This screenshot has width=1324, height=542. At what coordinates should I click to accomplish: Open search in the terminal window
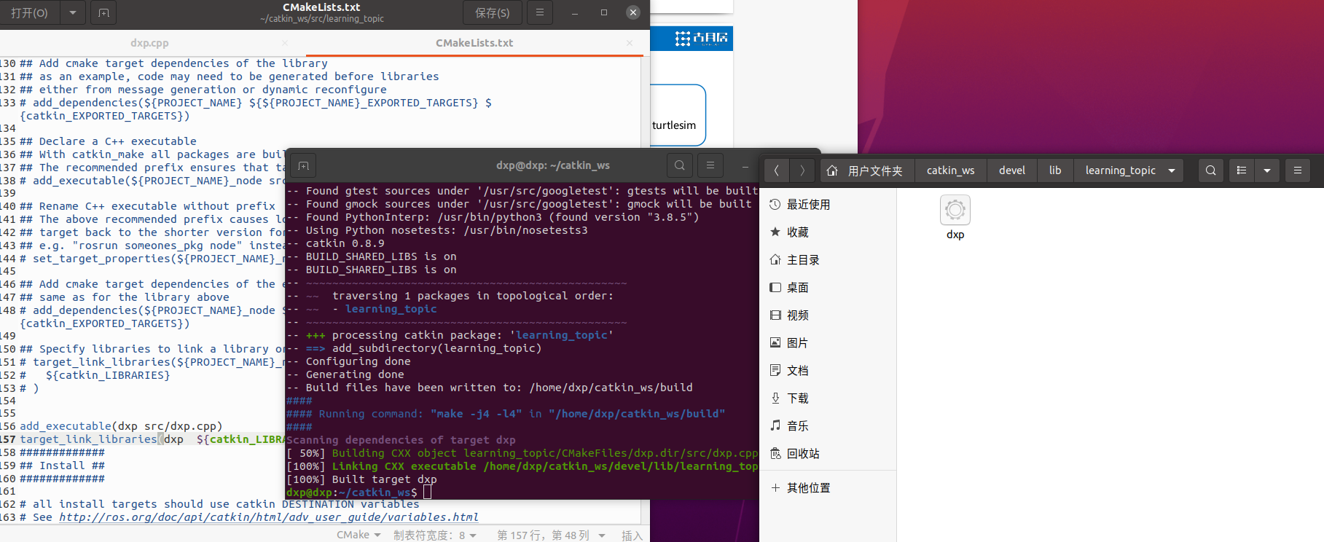pyautogui.click(x=679, y=165)
